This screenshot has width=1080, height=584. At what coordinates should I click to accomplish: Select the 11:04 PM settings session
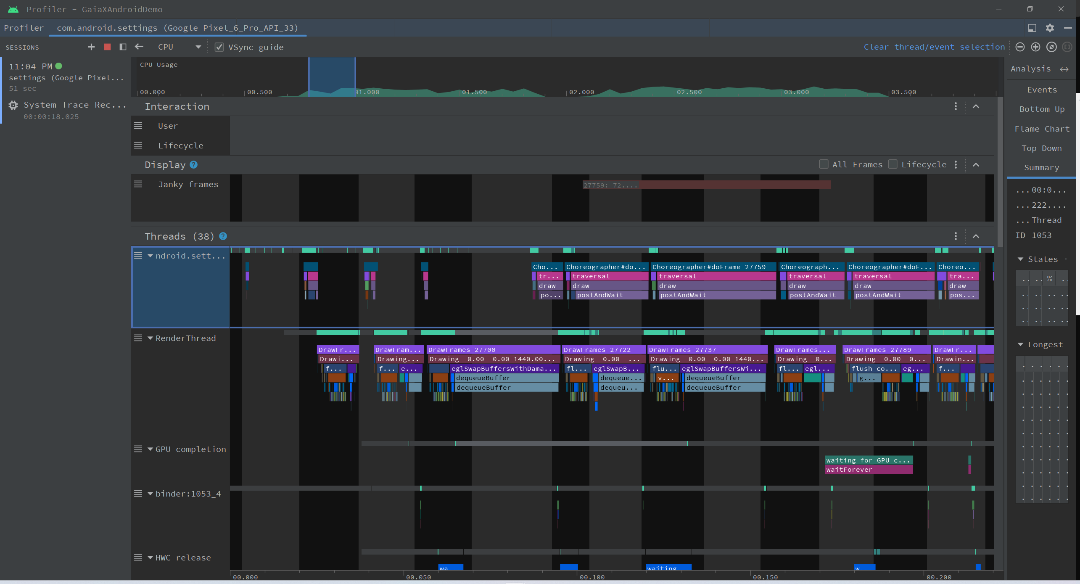point(66,77)
